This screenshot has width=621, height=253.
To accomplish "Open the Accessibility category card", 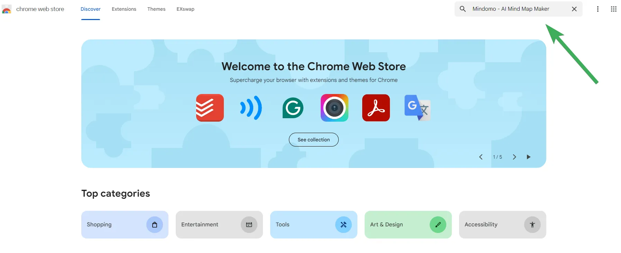I will (503, 225).
